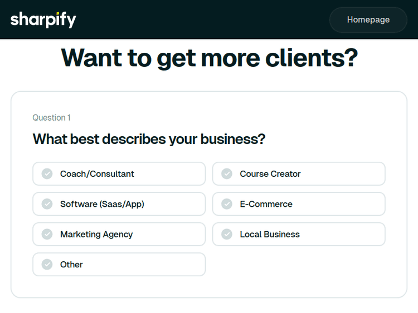This screenshot has width=418, height=313.
Task: Click the checkmark icon beside Local Business
Action: pos(227,235)
